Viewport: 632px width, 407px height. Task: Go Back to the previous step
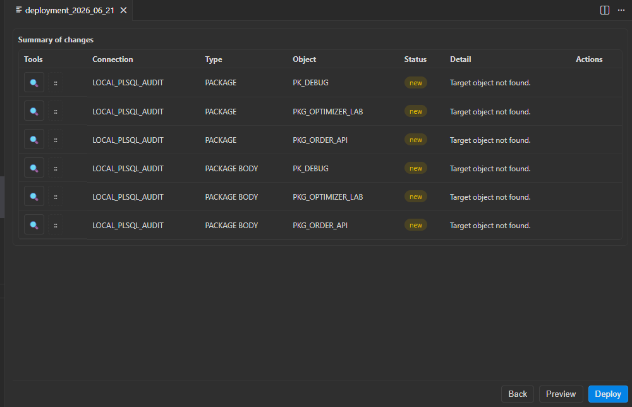coord(518,394)
